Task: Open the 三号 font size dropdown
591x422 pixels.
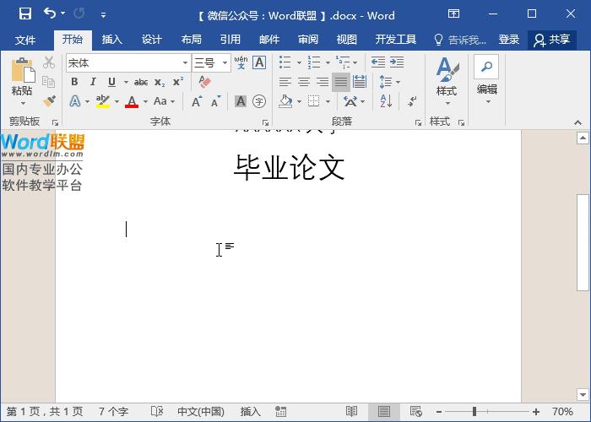Action: (x=225, y=63)
